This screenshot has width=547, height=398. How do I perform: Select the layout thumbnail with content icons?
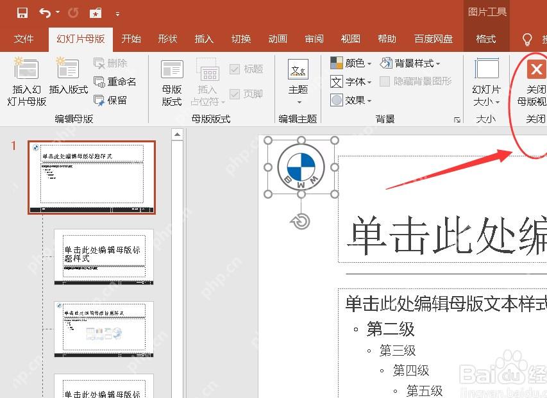tap(104, 329)
